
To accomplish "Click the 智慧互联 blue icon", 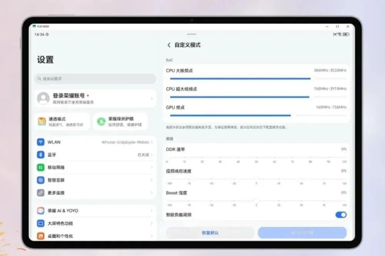I will coord(40,180).
